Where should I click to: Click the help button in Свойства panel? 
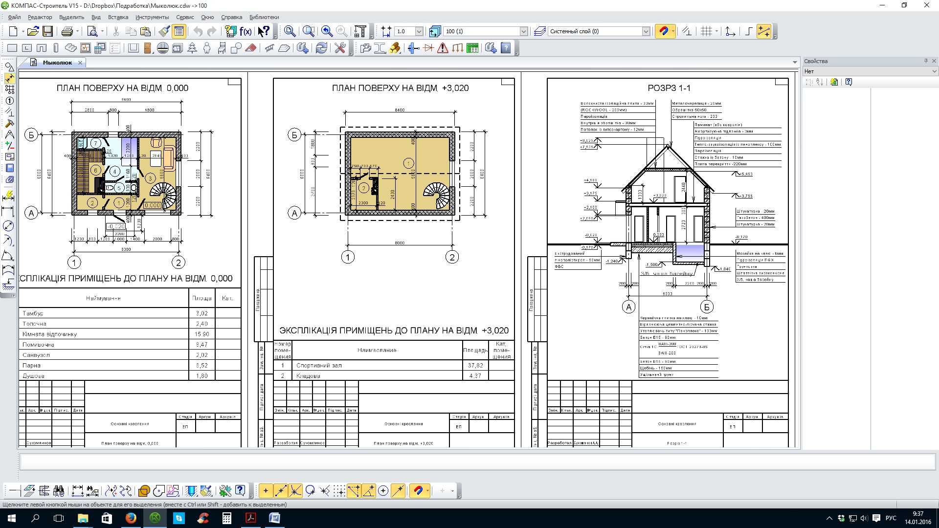point(849,82)
